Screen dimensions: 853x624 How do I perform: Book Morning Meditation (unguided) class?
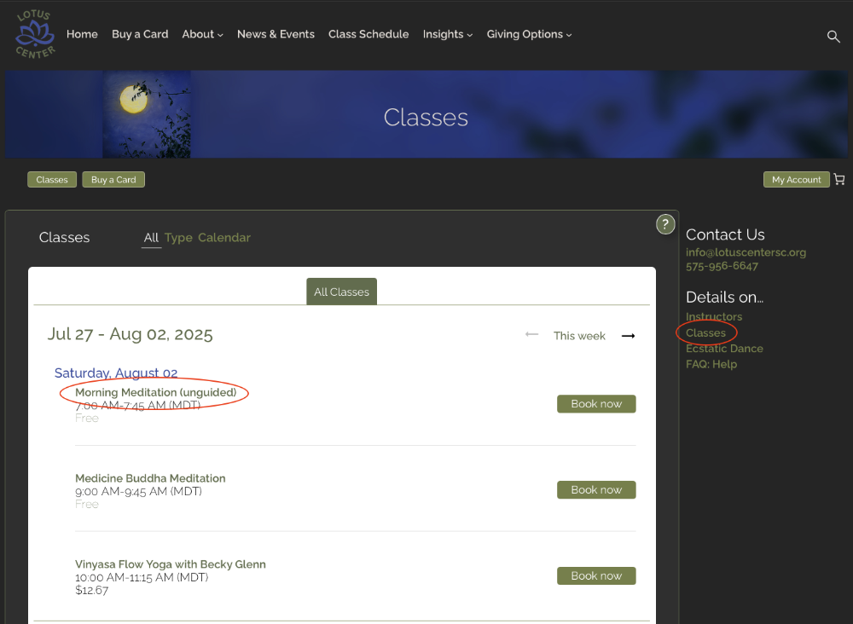click(x=596, y=404)
